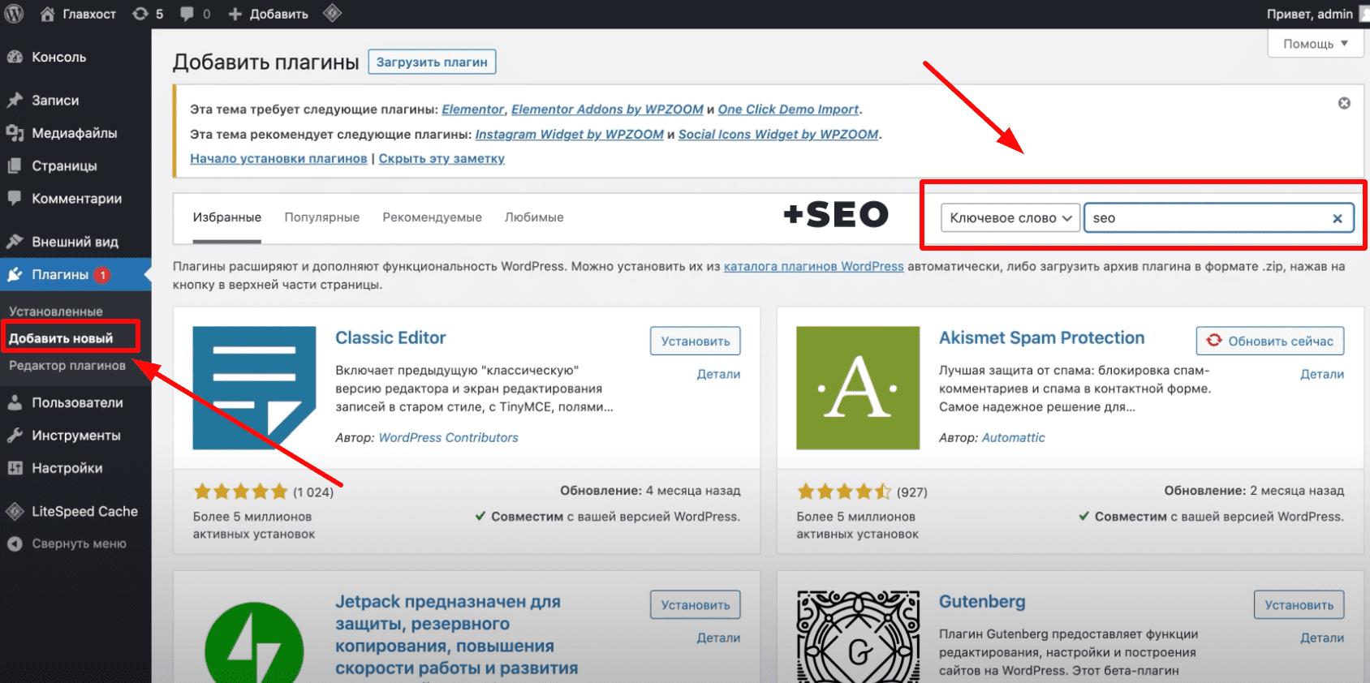The image size is (1370, 683).
Task: Switch to the Избранные tab
Action: [x=227, y=218]
